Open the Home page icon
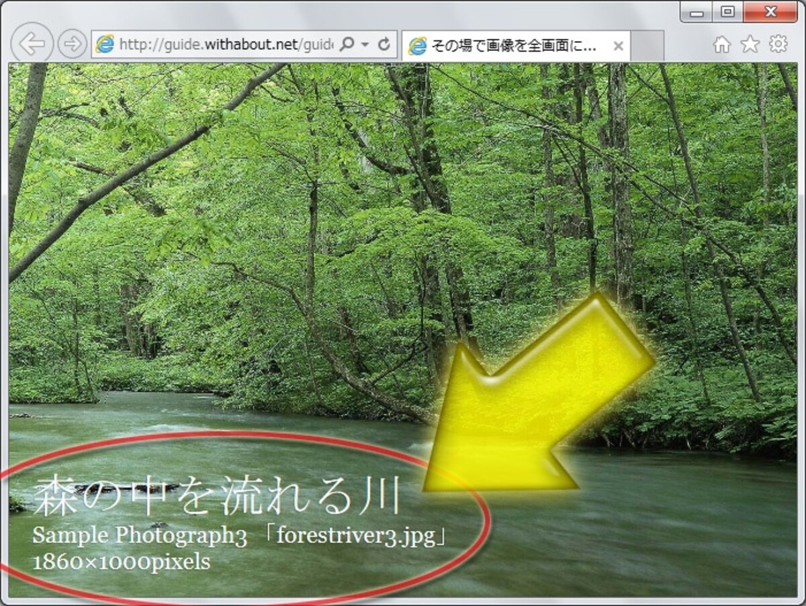806x606 pixels. pyautogui.click(x=722, y=45)
